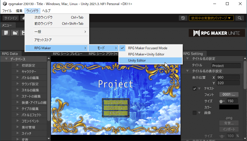Click the Unity logo in title bar

coord(4,4)
